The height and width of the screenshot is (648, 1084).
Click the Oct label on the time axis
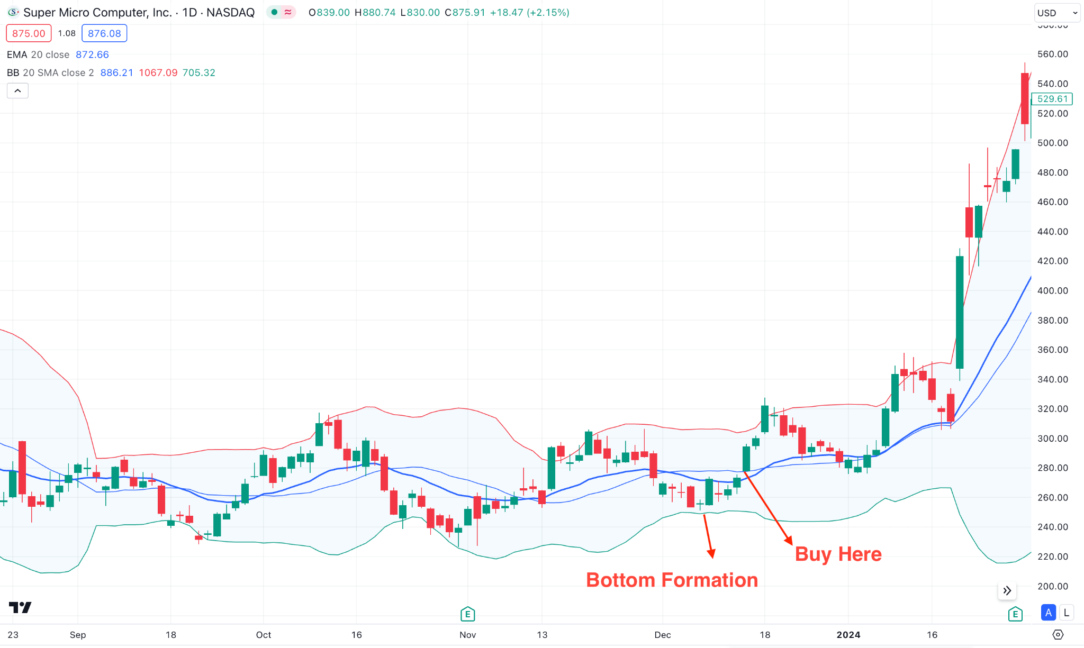(263, 635)
